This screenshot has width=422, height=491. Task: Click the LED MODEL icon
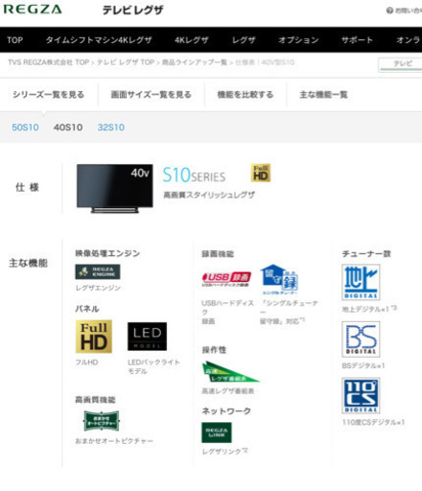[147, 337]
